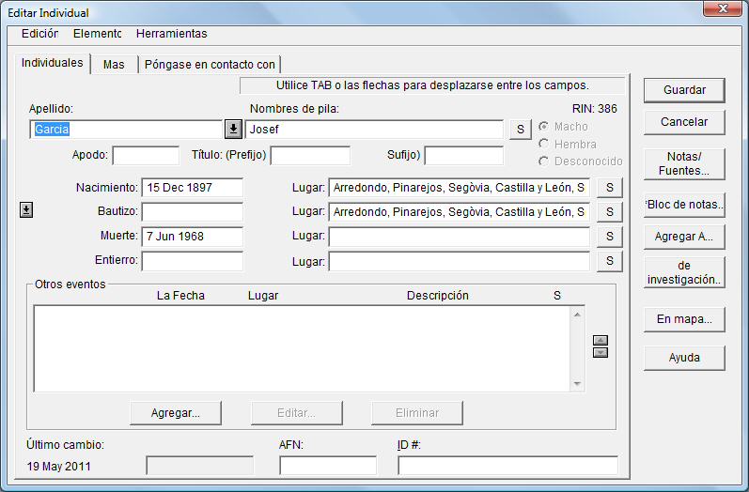
Task: Click the Muerte date field
Action: pyautogui.click(x=192, y=237)
